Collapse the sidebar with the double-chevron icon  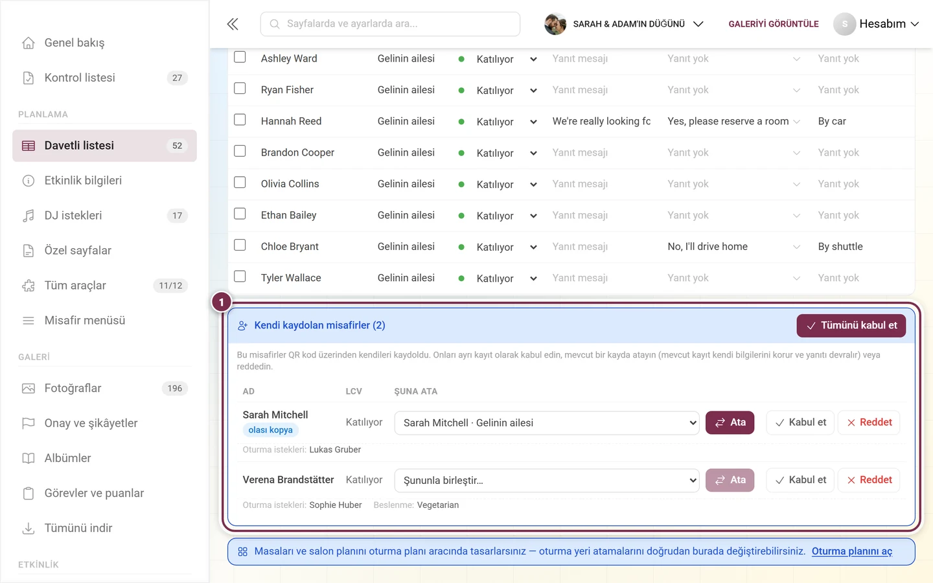pyautogui.click(x=233, y=24)
